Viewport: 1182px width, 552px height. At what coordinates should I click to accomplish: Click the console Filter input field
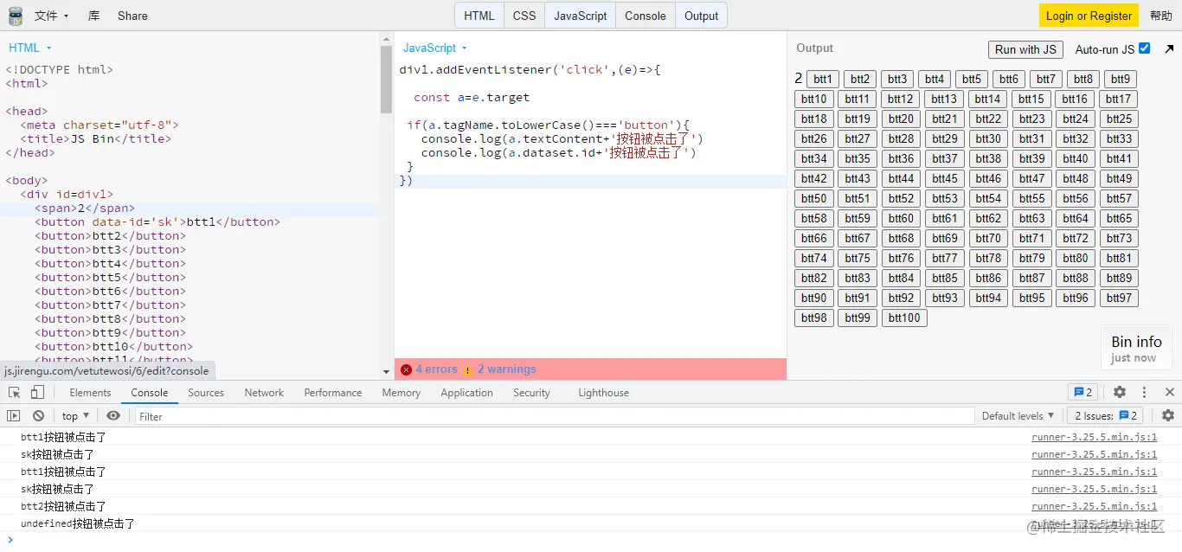555,416
